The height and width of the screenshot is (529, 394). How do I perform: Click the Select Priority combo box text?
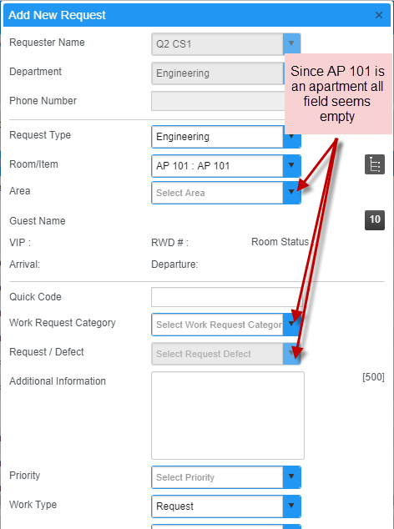click(185, 477)
